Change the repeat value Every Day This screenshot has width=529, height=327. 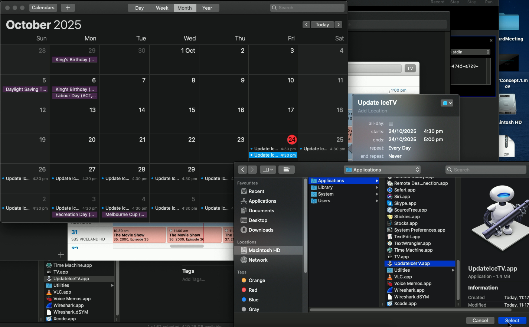pyautogui.click(x=399, y=148)
